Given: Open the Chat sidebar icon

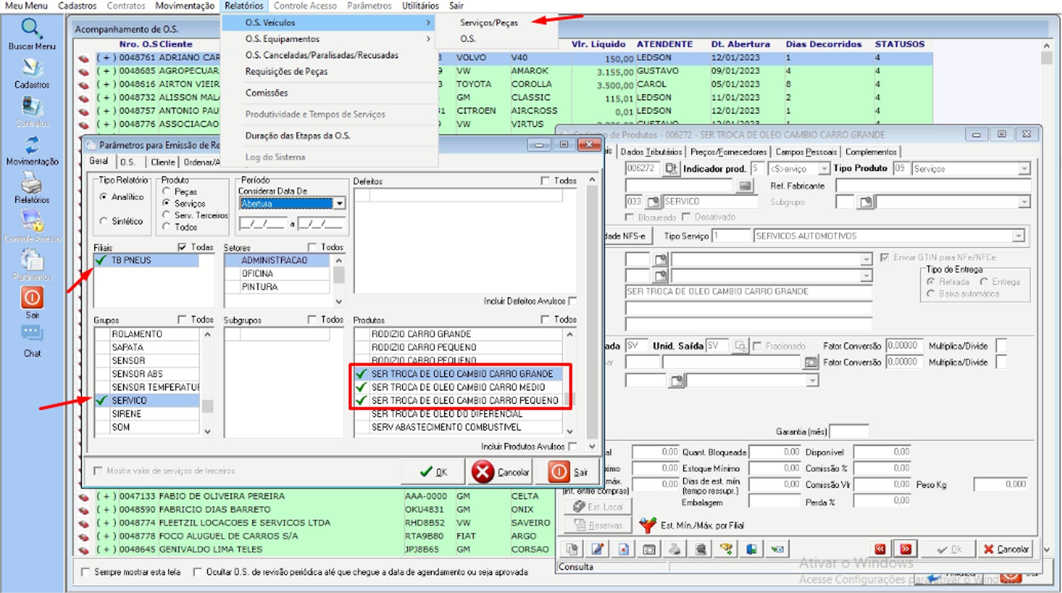Looking at the screenshot, I should click(x=32, y=335).
